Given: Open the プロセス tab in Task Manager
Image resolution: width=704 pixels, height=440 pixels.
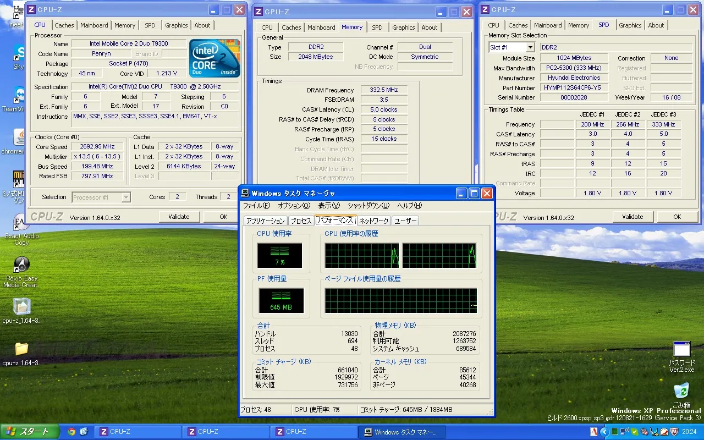Looking at the screenshot, I should pyautogui.click(x=301, y=221).
